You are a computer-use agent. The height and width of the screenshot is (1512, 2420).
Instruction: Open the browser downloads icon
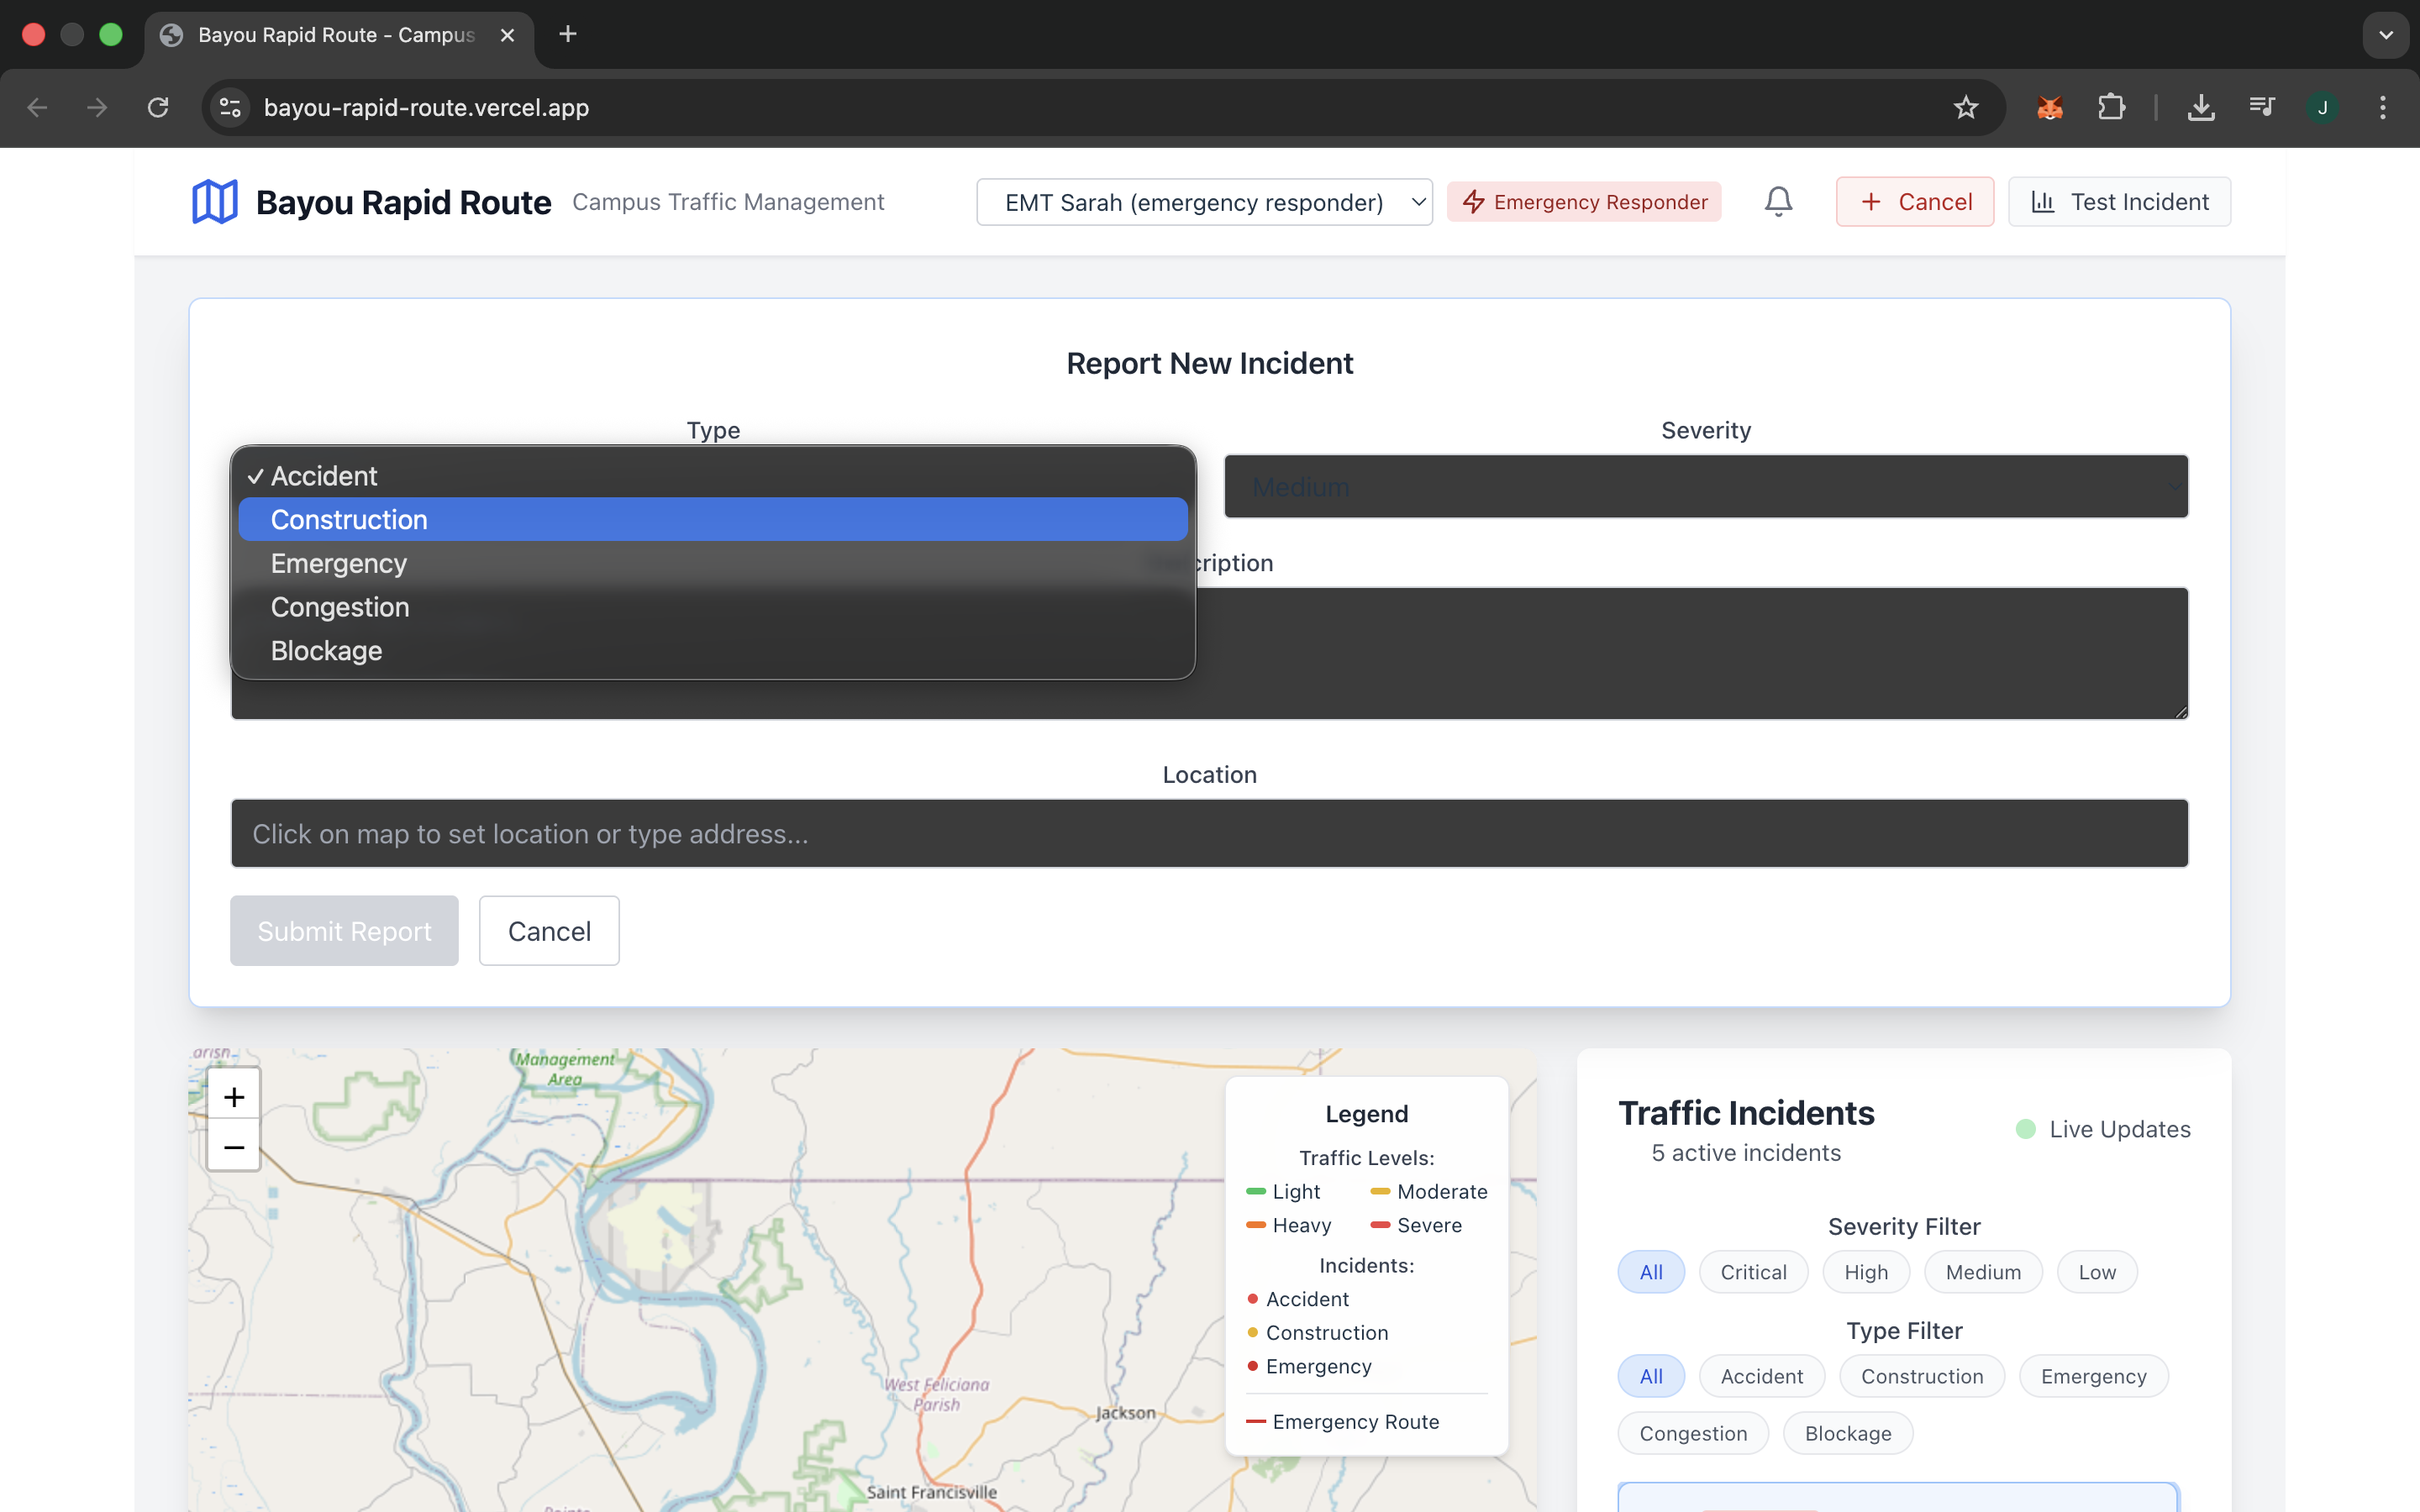pyautogui.click(x=2200, y=107)
